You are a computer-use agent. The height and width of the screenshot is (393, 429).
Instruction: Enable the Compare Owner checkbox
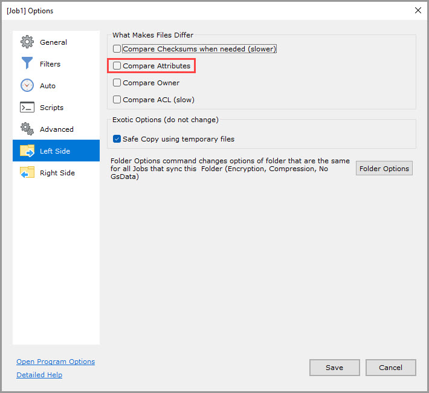[x=117, y=83]
